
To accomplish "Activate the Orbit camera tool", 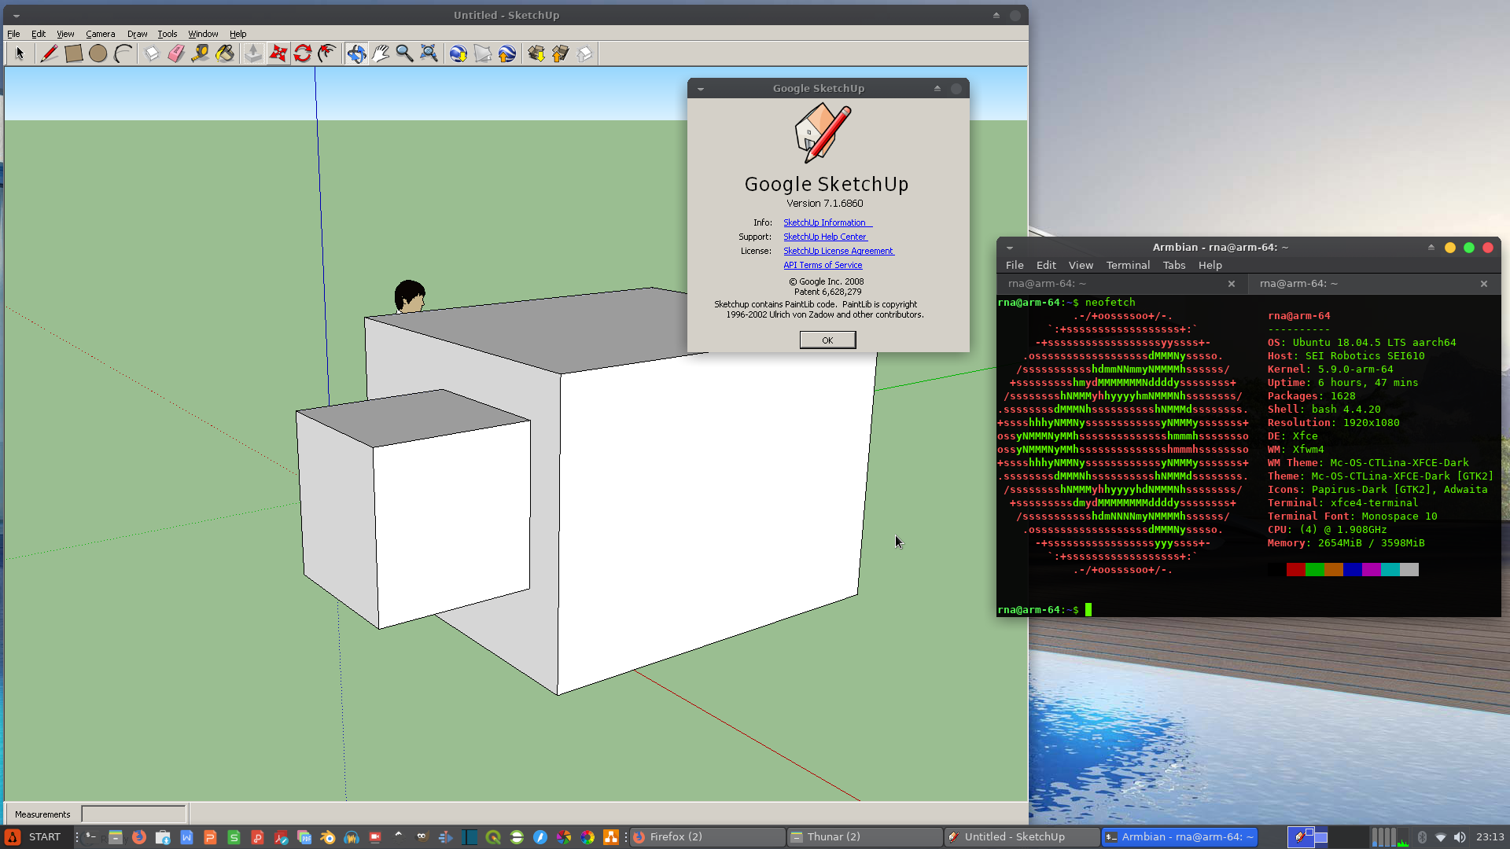I will click(356, 53).
